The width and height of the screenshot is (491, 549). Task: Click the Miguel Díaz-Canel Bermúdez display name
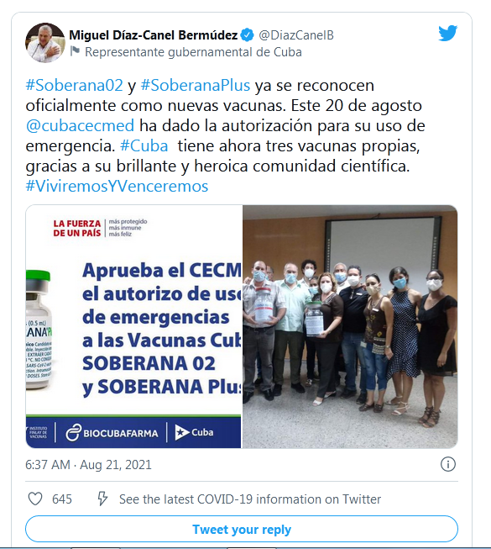point(154,35)
